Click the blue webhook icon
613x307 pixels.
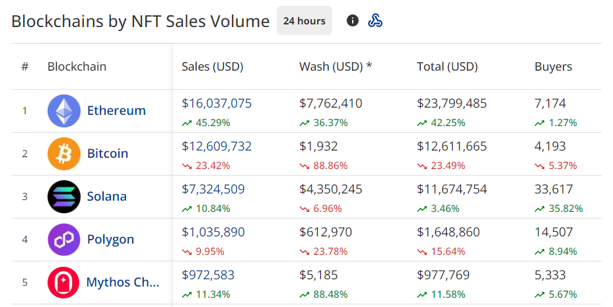click(x=375, y=20)
